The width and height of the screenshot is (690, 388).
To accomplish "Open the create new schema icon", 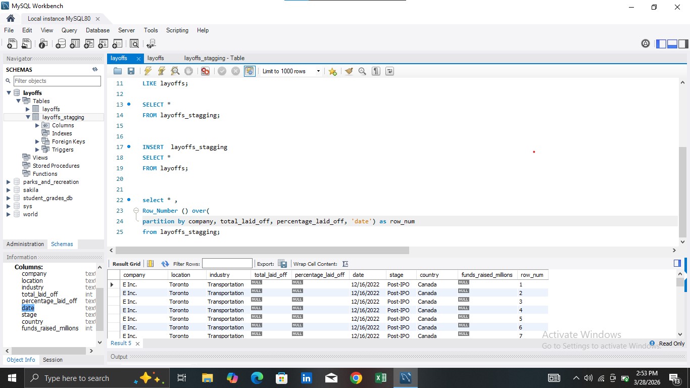I will [x=61, y=44].
